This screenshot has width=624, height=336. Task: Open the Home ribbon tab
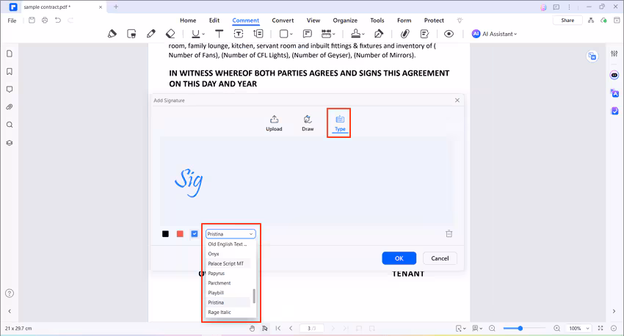[188, 21]
